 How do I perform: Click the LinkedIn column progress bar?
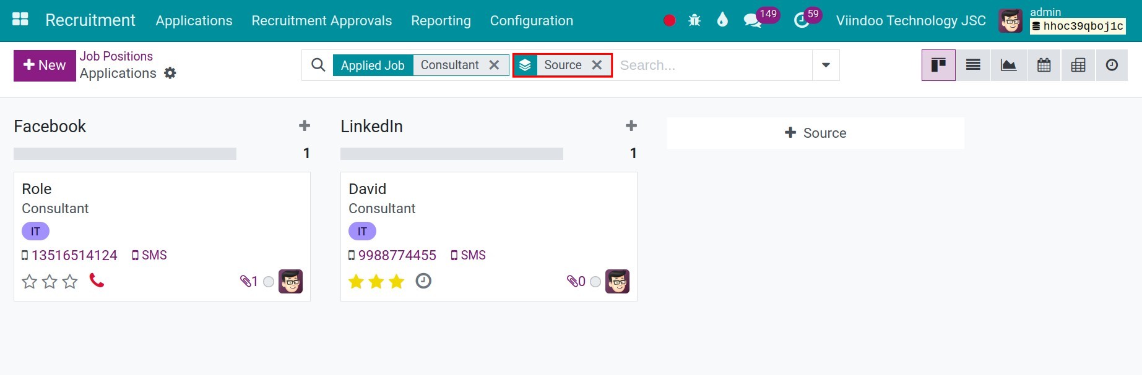(452, 154)
